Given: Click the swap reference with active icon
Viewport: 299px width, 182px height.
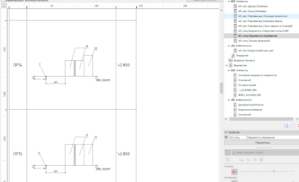Looking at the screenshot, I should pyautogui.click(x=228, y=160).
